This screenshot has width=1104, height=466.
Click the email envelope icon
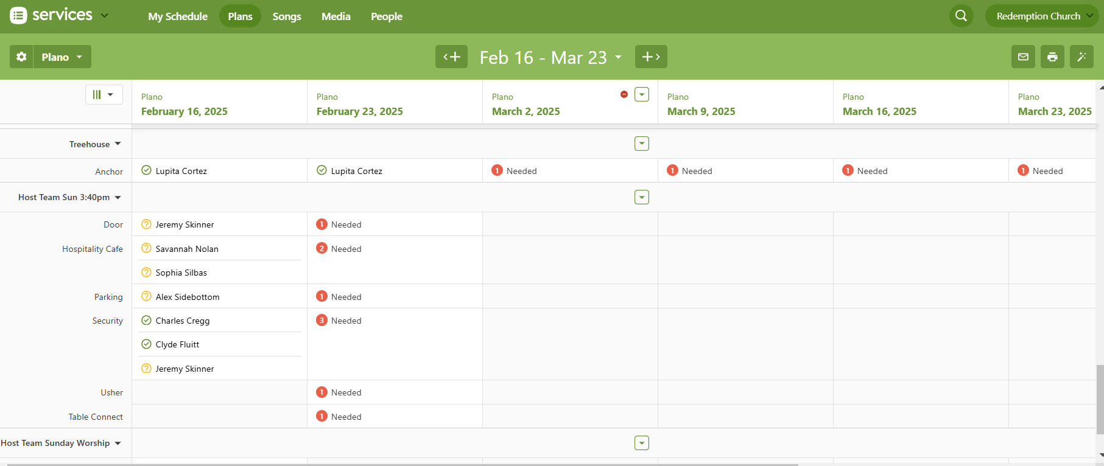(1023, 57)
